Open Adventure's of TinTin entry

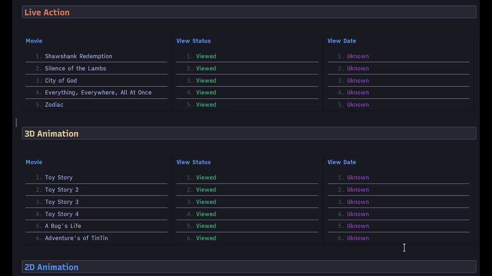point(76,238)
